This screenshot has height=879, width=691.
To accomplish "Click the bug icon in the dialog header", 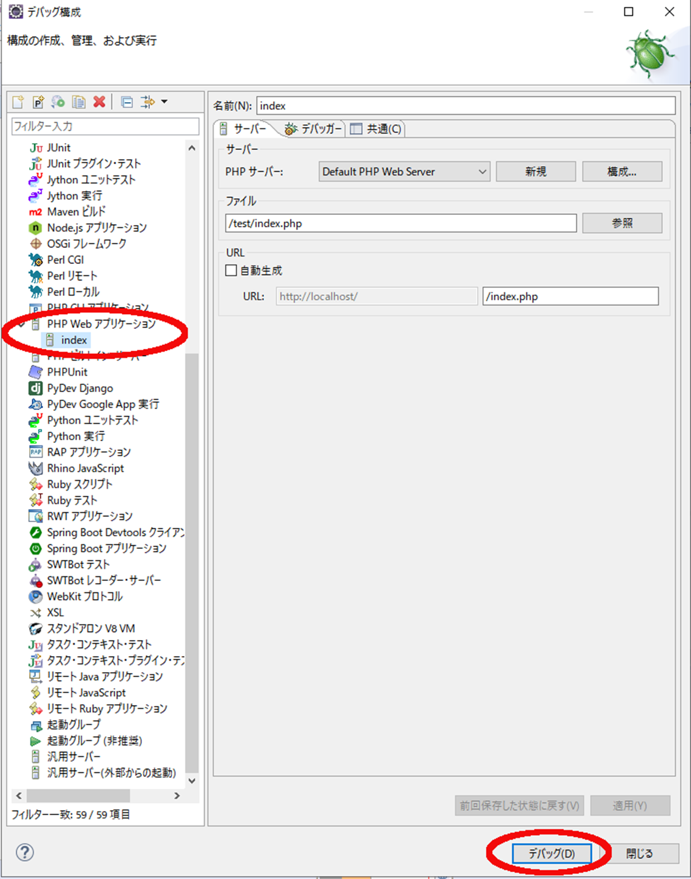I will click(649, 51).
